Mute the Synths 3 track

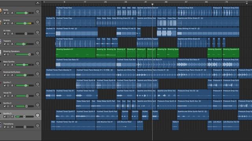point(5,117)
